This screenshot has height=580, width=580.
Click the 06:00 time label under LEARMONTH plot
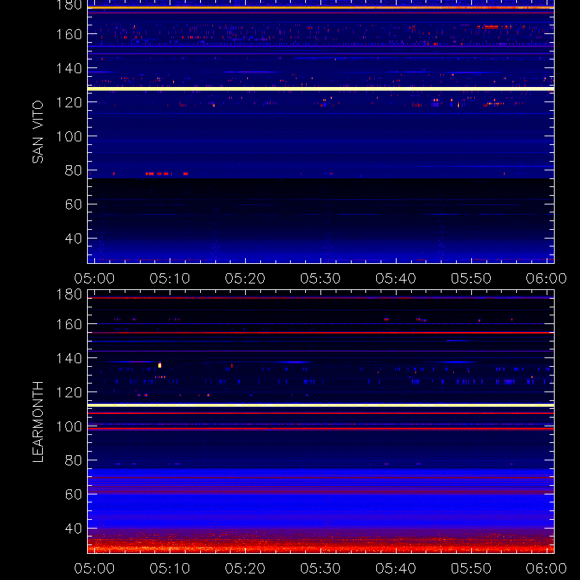[x=547, y=568]
